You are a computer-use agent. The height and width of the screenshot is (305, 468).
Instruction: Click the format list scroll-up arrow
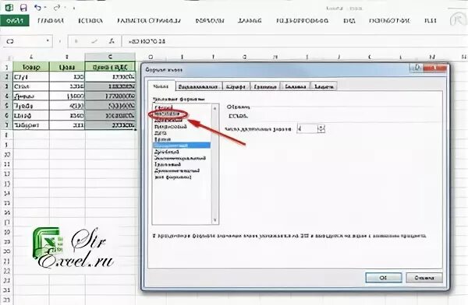(x=215, y=108)
